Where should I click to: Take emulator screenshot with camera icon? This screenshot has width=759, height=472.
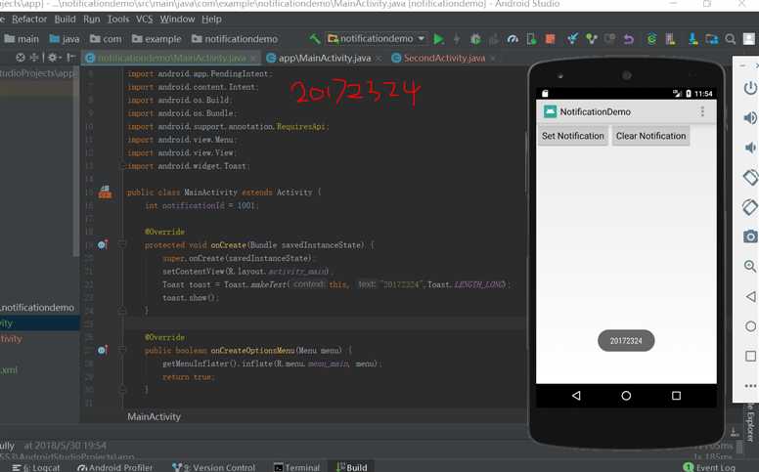(x=750, y=236)
